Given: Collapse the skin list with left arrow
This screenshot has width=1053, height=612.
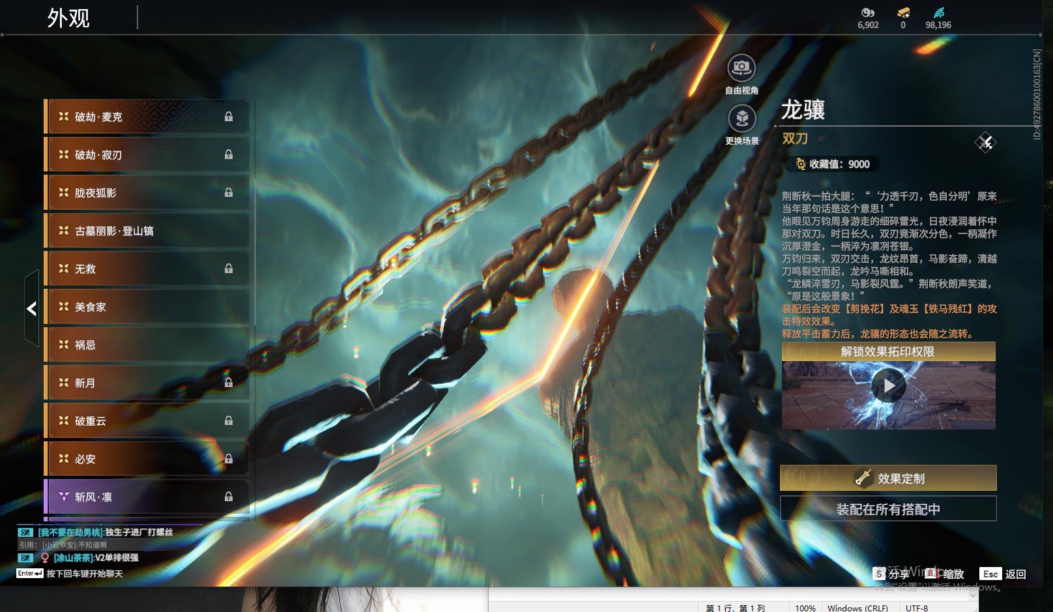Looking at the screenshot, I should coord(31,308).
